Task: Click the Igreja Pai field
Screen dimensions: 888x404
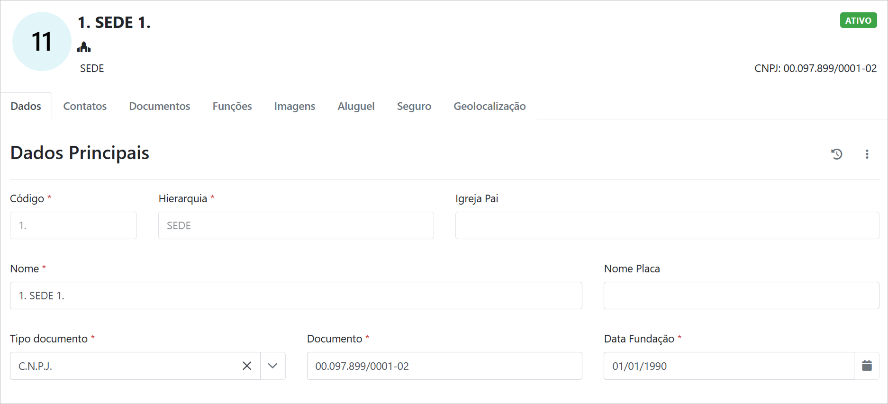Action: (x=667, y=225)
